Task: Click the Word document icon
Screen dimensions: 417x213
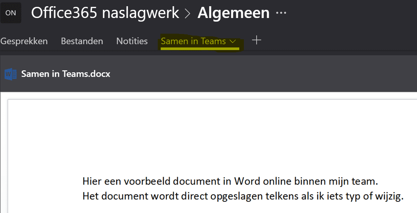Action: [11, 74]
